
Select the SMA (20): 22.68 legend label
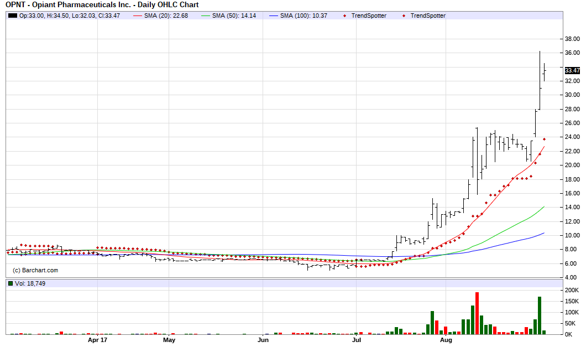click(166, 15)
